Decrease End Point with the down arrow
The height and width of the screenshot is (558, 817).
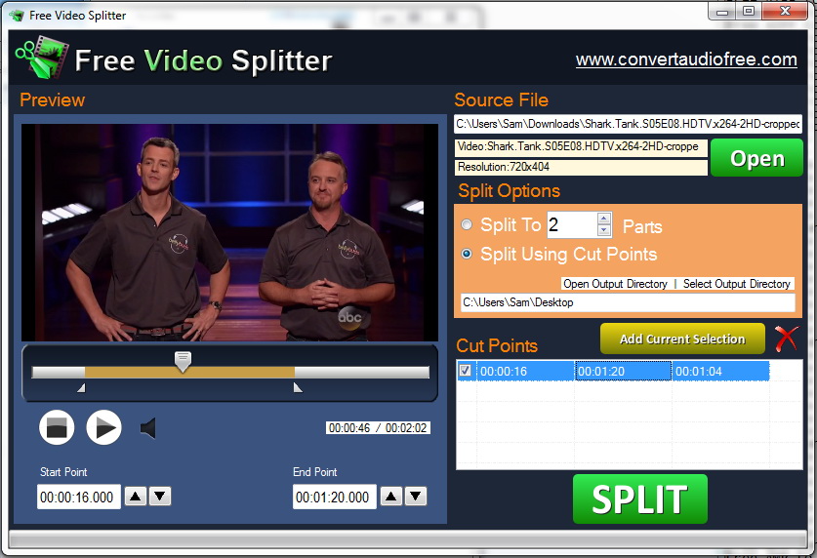pyautogui.click(x=416, y=497)
